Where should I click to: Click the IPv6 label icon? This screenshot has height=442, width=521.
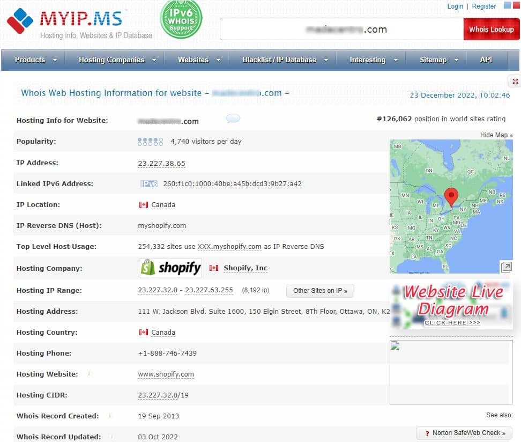tap(148, 184)
